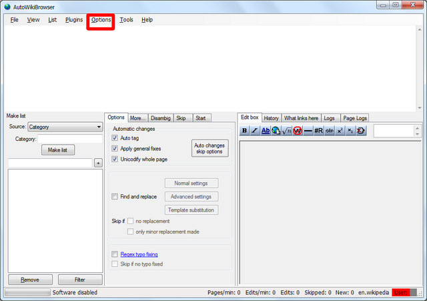Open the File menu
Screen dimensions: 427x301
pos(14,20)
